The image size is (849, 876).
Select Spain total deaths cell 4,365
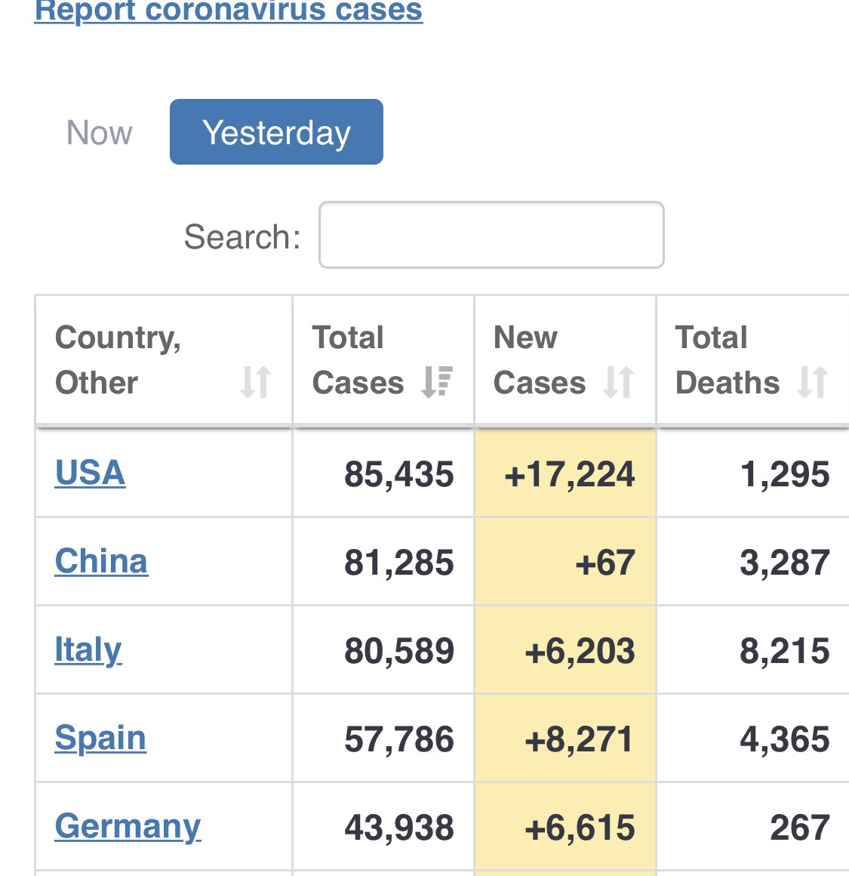[x=752, y=739]
